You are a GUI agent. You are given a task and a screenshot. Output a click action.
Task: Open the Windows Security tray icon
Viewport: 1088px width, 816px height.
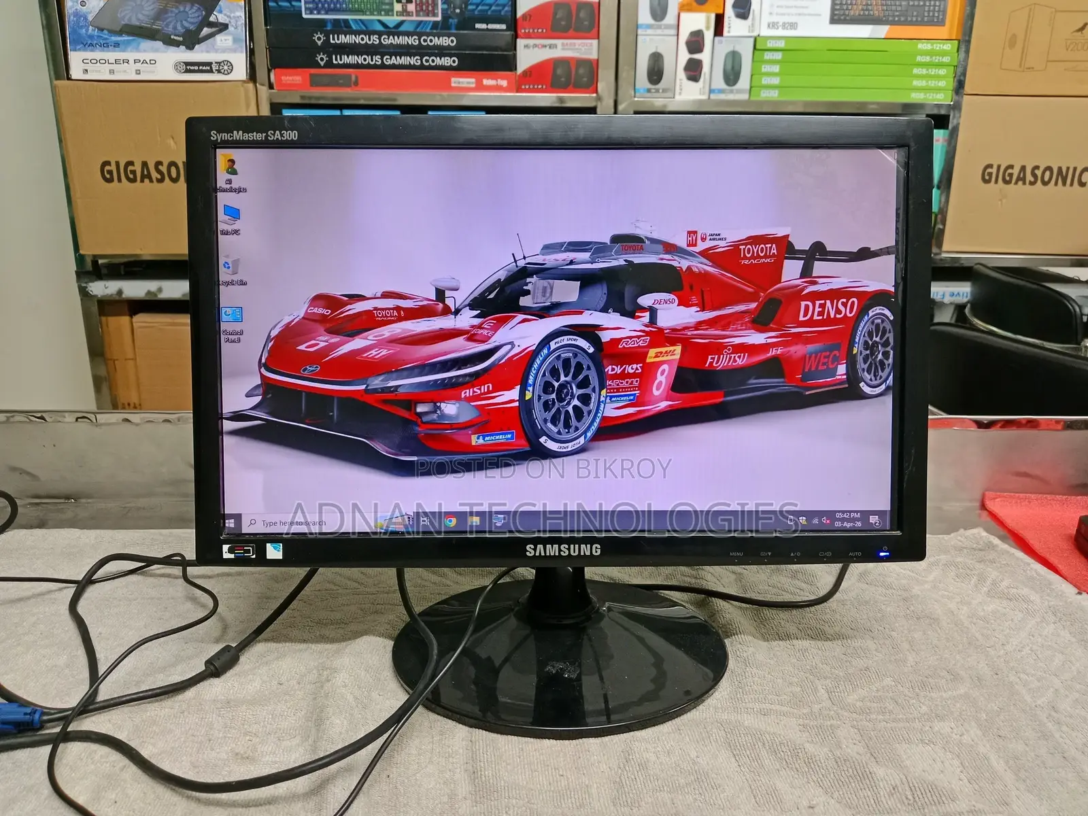pyautogui.click(x=802, y=520)
